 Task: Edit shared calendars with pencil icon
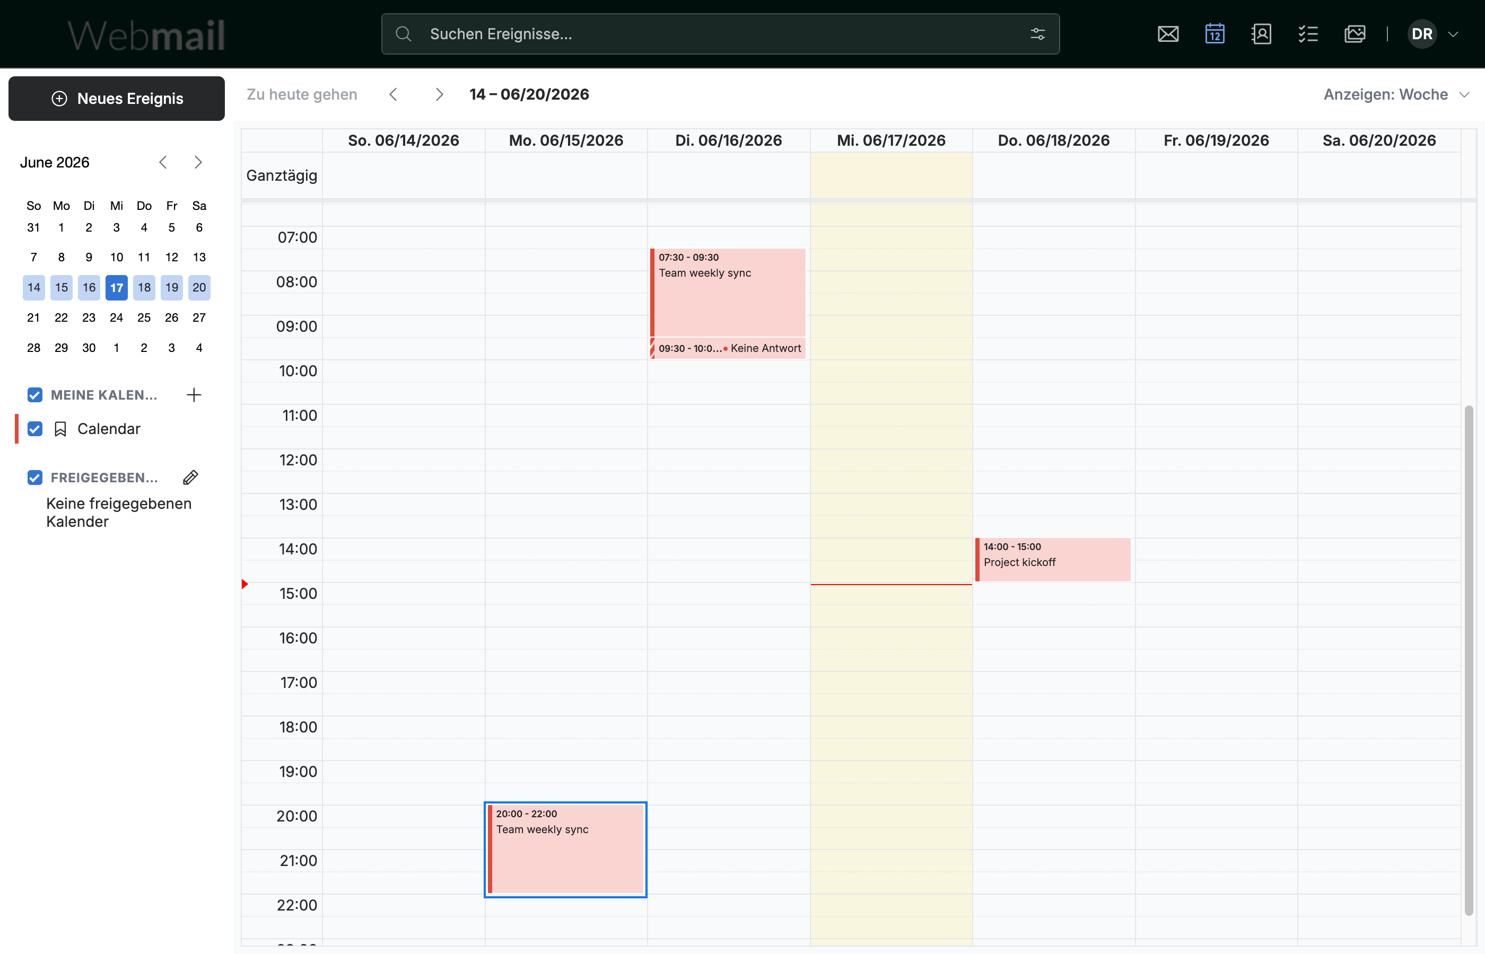[x=190, y=477]
